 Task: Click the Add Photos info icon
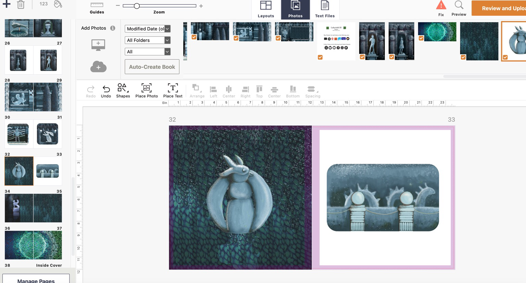[113, 28]
